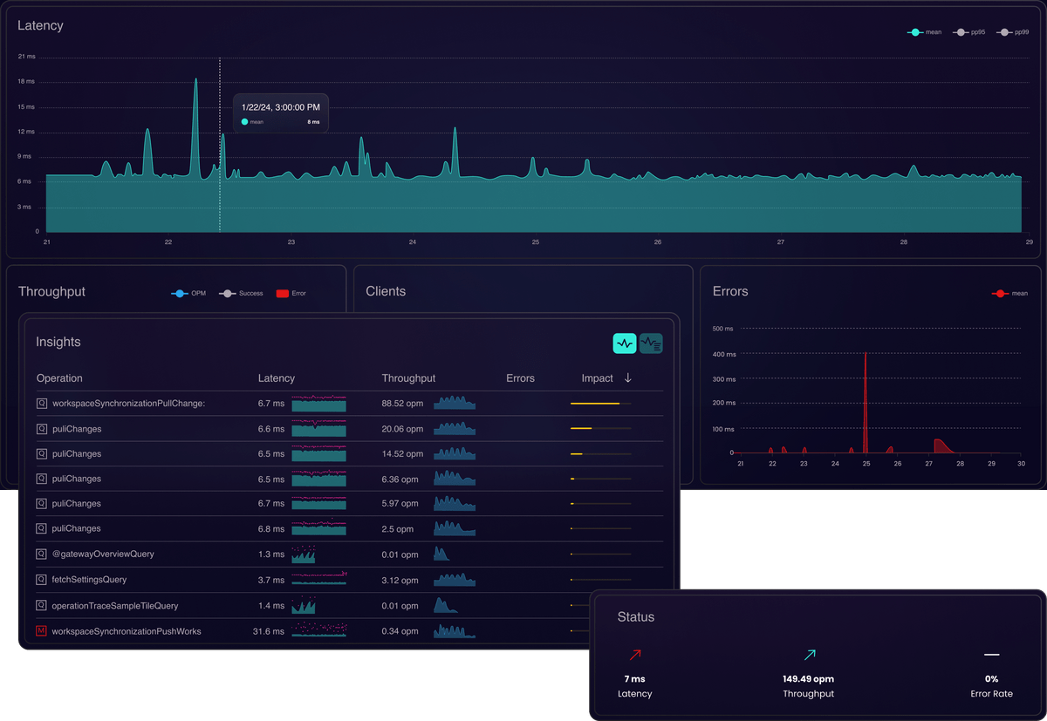Click the 0.34 opm throughput value

[400, 631]
